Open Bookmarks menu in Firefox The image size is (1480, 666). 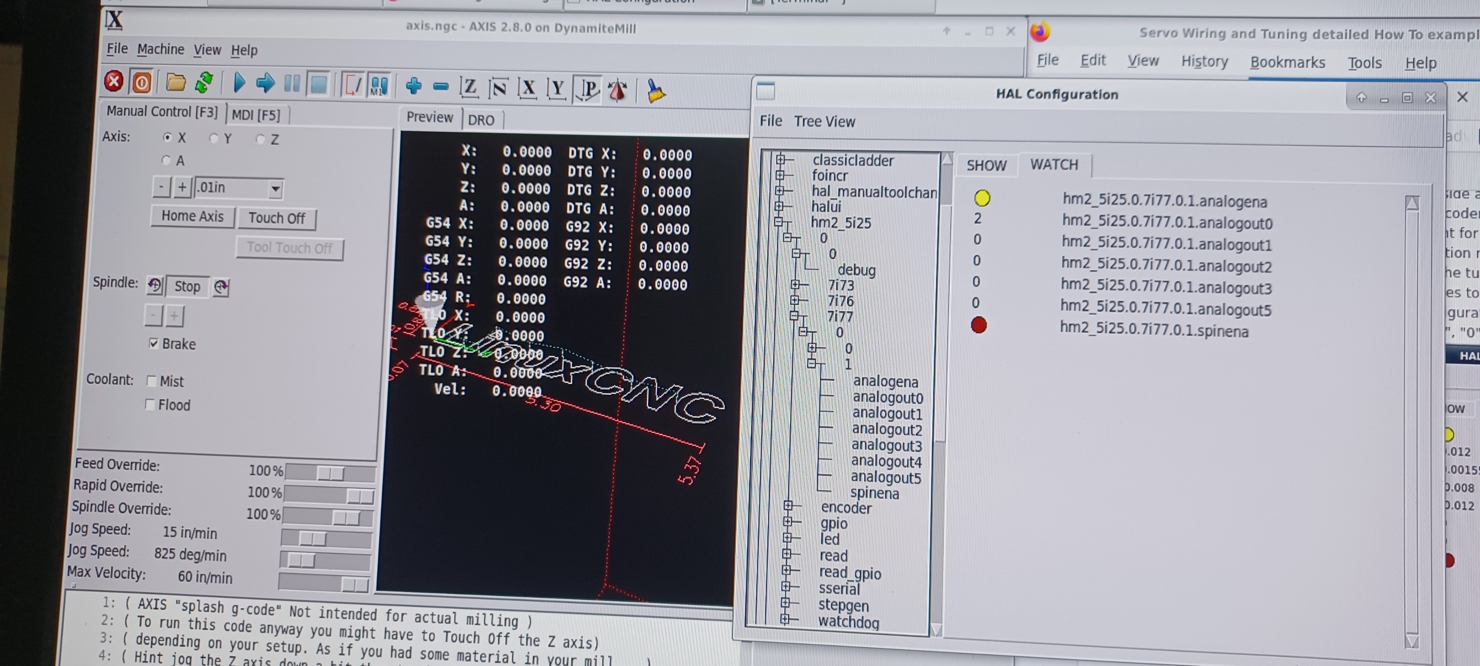click(x=1288, y=62)
